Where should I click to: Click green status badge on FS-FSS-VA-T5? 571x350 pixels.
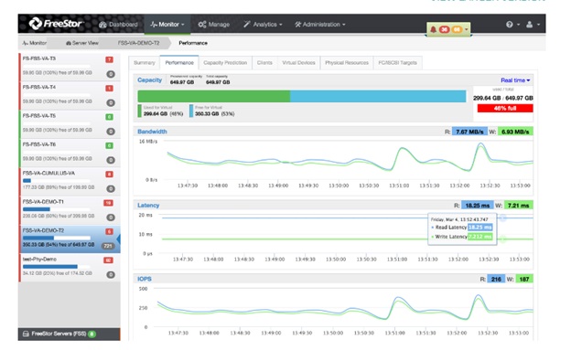109,117
